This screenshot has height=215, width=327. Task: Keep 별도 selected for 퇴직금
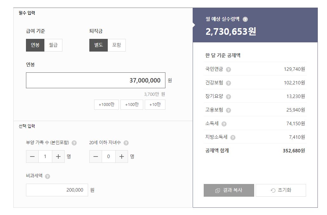coord(99,45)
